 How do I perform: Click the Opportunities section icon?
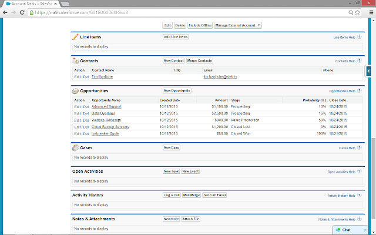point(75,91)
